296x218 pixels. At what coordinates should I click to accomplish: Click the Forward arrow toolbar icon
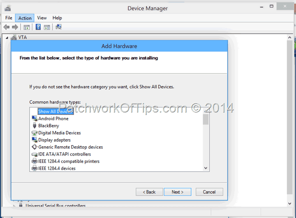coord(15,27)
